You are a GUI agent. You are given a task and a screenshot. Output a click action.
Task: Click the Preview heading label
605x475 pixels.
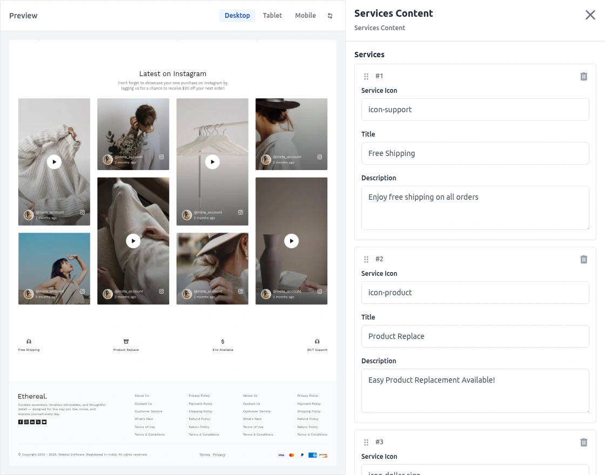23,16
